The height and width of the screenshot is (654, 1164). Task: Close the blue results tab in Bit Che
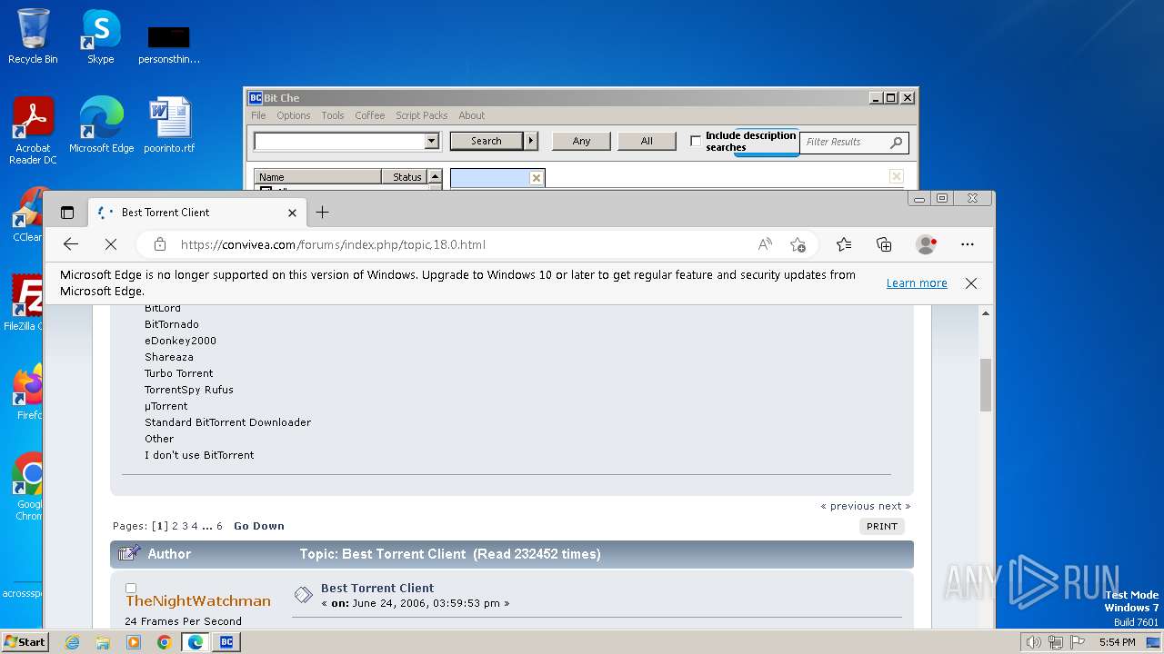pyautogui.click(x=536, y=178)
